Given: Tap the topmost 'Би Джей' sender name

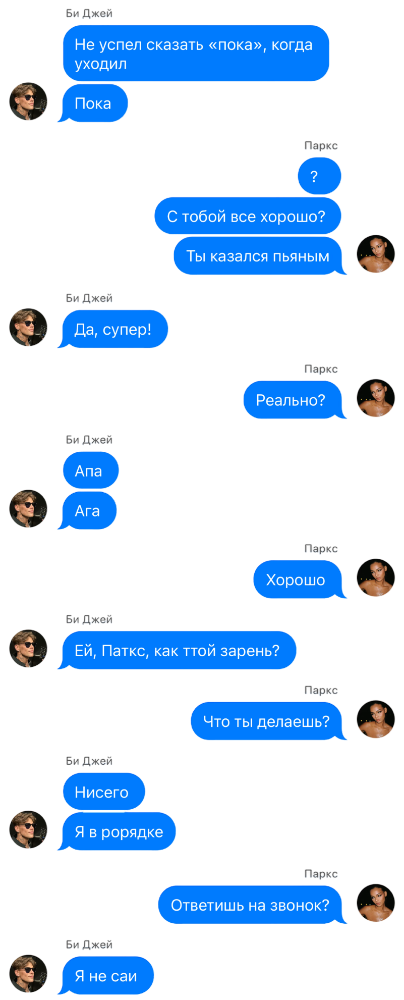Looking at the screenshot, I should click(89, 14).
